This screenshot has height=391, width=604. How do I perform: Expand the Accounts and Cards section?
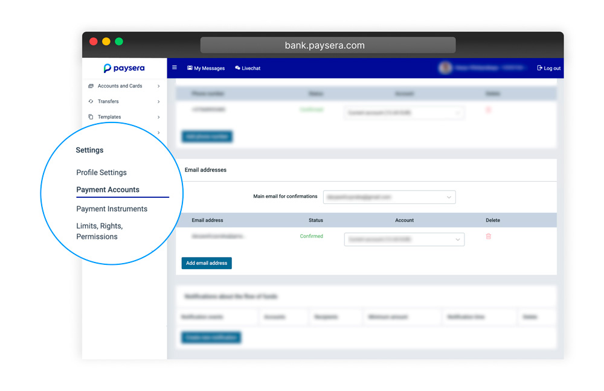click(158, 86)
